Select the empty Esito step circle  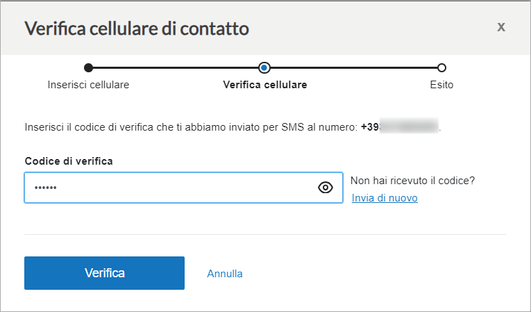[x=441, y=68]
